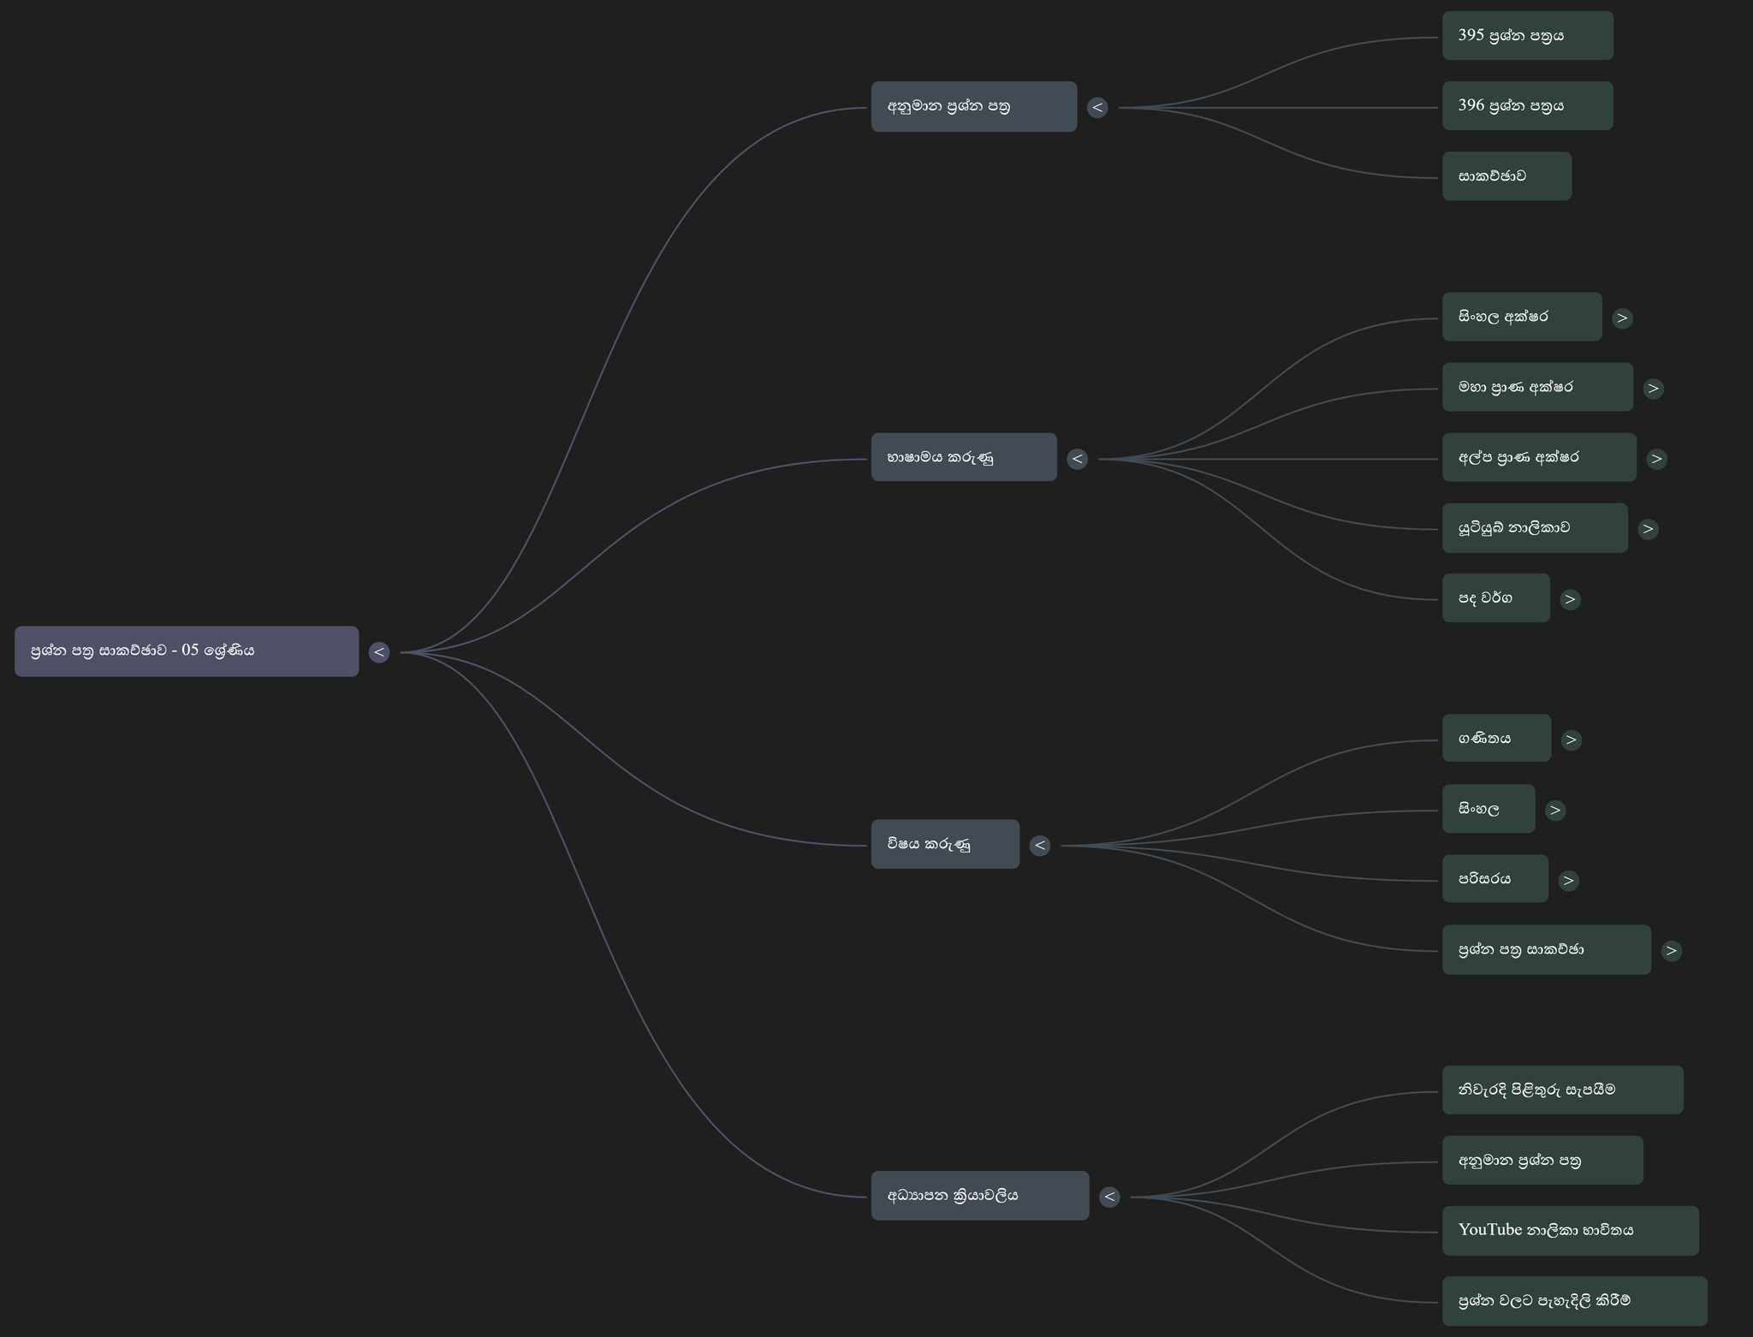
Task: Expand the සිංහල අක්ෂර node arrow
Action: (x=1622, y=318)
